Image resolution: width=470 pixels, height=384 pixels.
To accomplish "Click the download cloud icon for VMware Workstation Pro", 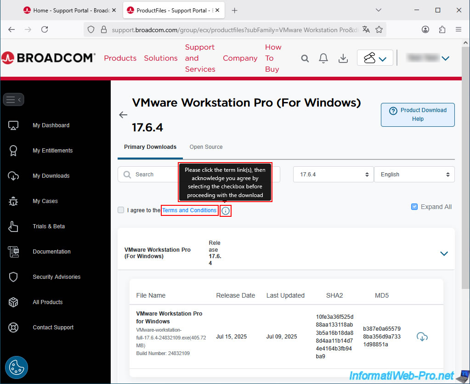I will (x=422, y=337).
